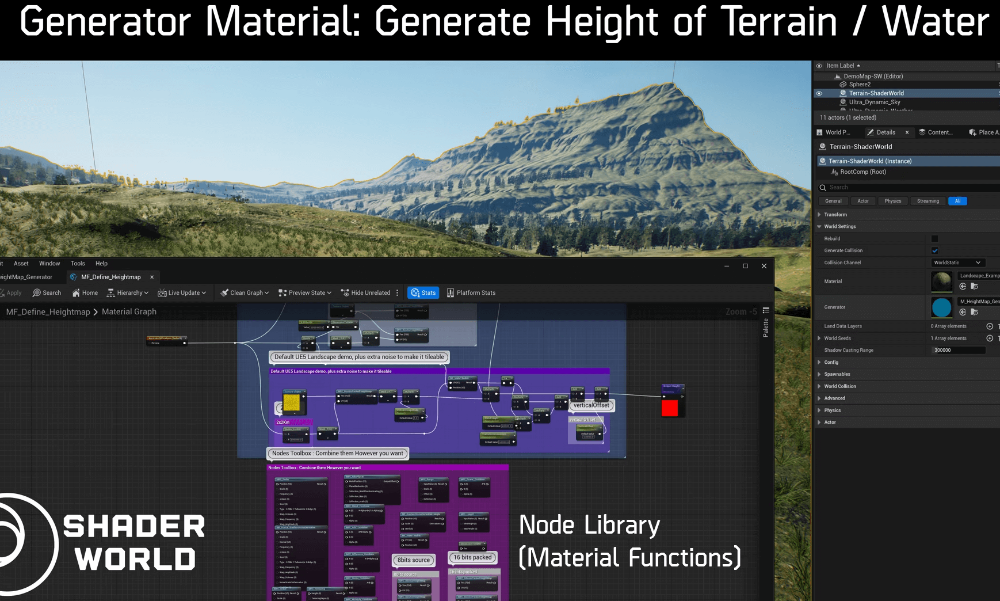This screenshot has height=601, width=1000.
Task: Open Platform Stats panel
Action: [471, 292]
